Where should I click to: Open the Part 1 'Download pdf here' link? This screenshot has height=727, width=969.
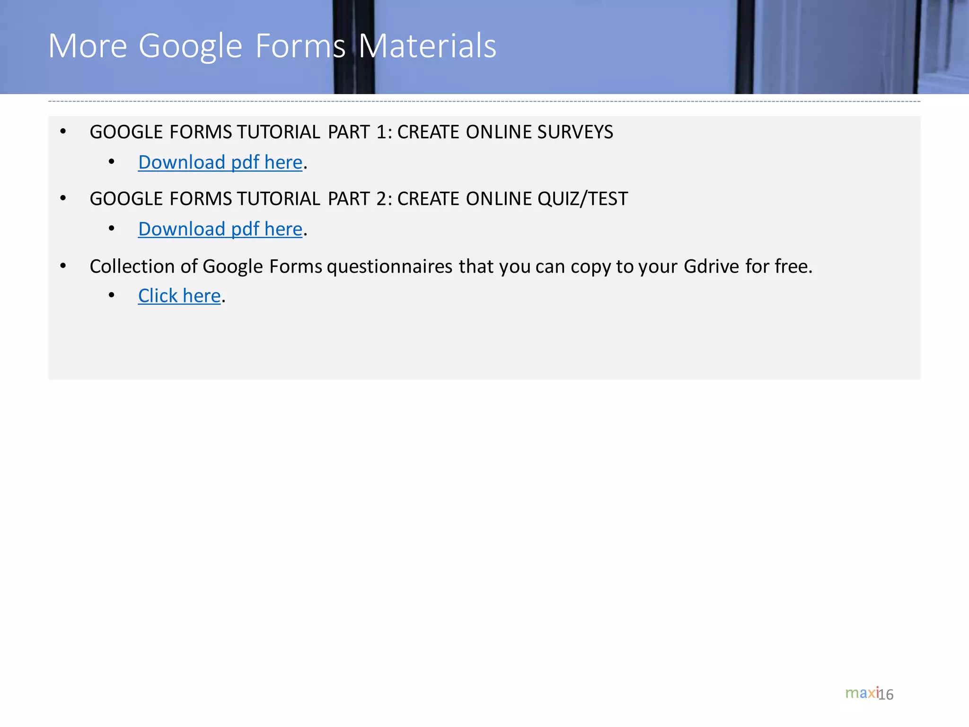click(x=220, y=162)
